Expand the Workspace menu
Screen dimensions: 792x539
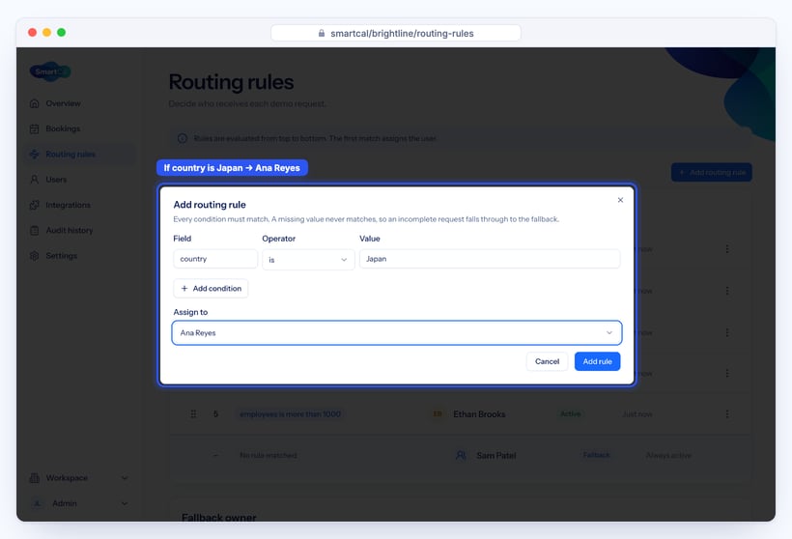[x=79, y=478]
